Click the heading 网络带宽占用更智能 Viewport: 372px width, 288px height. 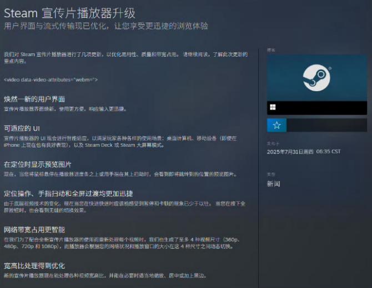pyautogui.click(x=34, y=229)
